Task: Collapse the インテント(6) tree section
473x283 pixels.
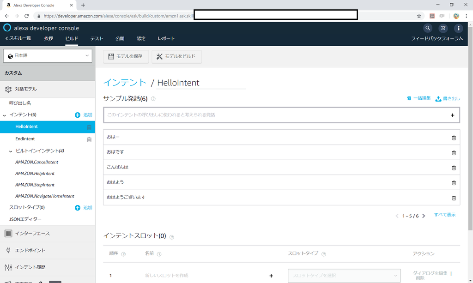Action: point(5,115)
